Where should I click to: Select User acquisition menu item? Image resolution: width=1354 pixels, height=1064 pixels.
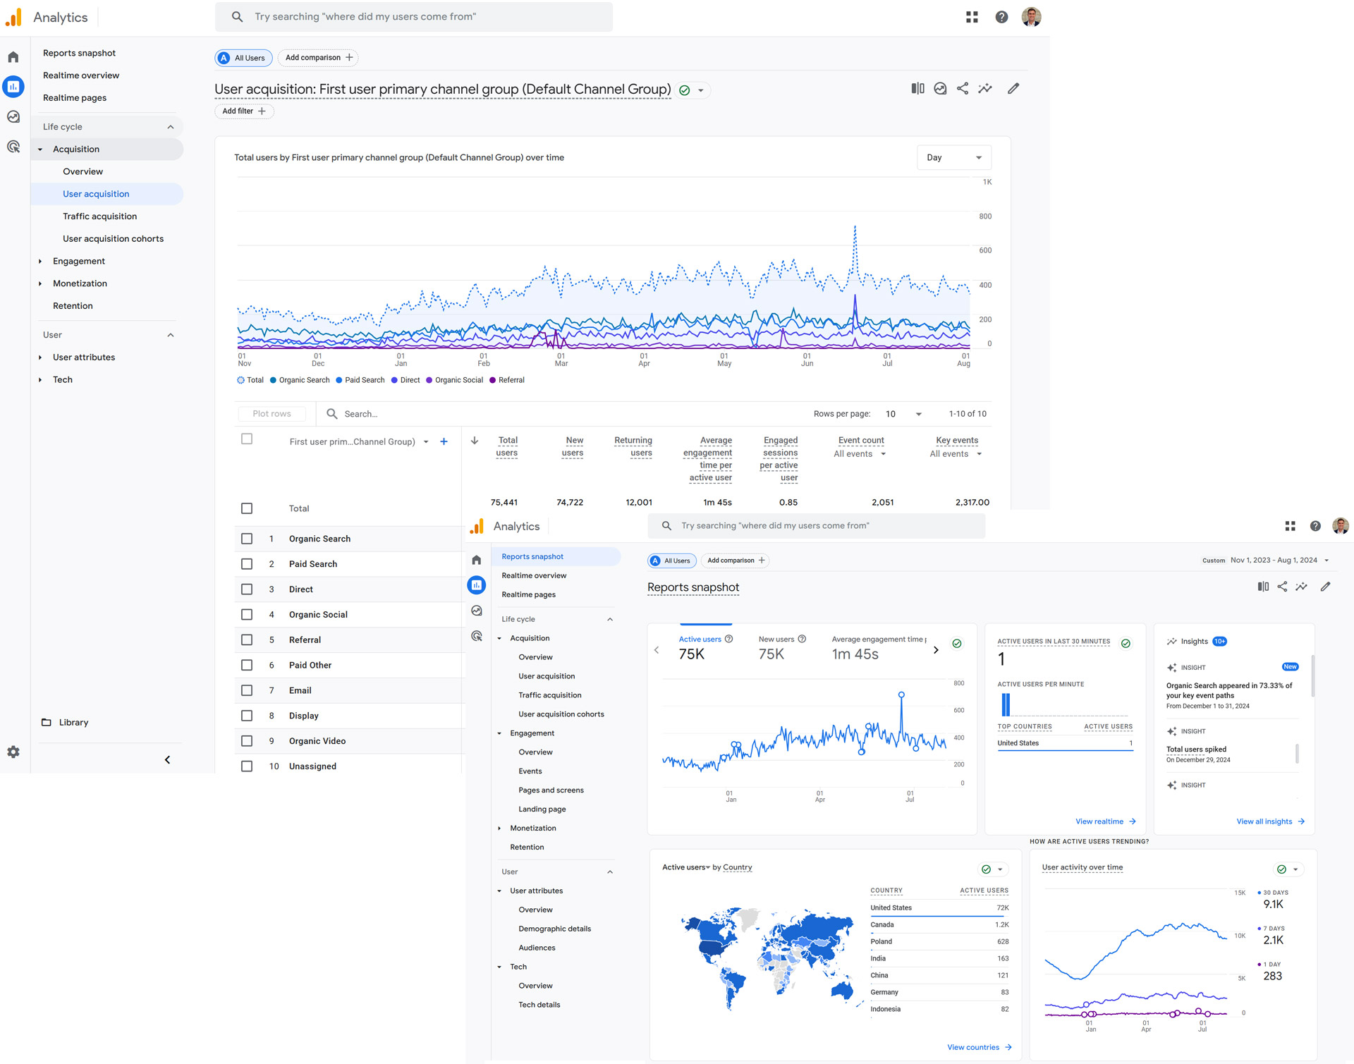pos(97,192)
